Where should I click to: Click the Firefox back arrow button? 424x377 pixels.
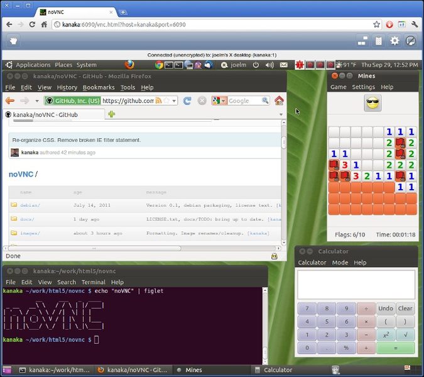pos(10,101)
